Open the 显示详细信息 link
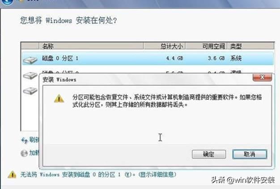This screenshot has width=280, height=189. coord(157,174)
